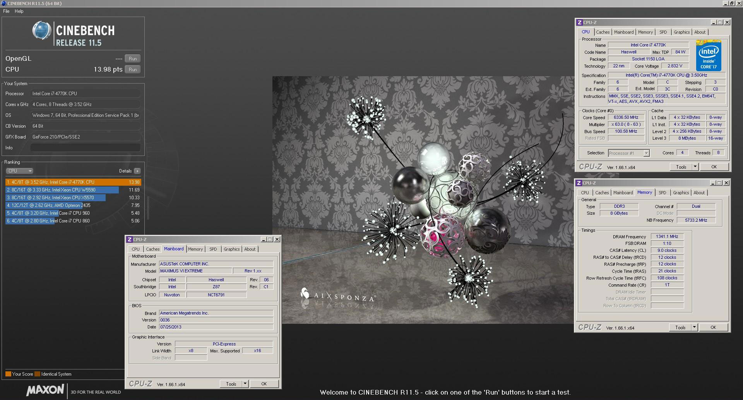The height and width of the screenshot is (400, 743).
Task: Run the OpenGL benchmark test
Action: click(133, 59)
